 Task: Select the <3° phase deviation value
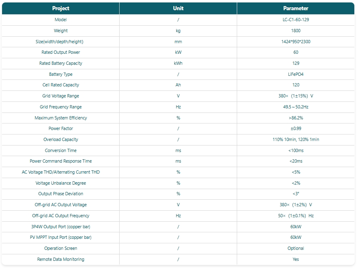tap(296, 194)
